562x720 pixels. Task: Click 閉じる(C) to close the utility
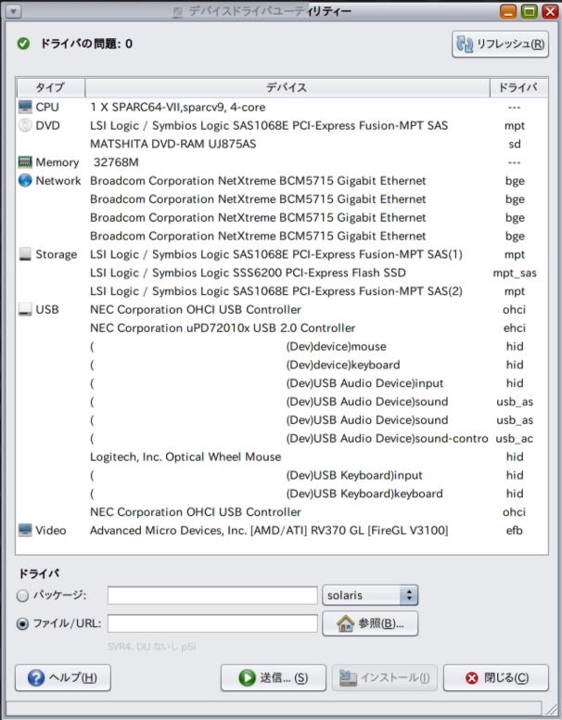tap(496, 677)
